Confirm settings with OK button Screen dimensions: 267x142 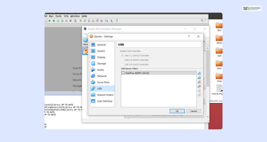pyautogui.click(x=177, y=111)
